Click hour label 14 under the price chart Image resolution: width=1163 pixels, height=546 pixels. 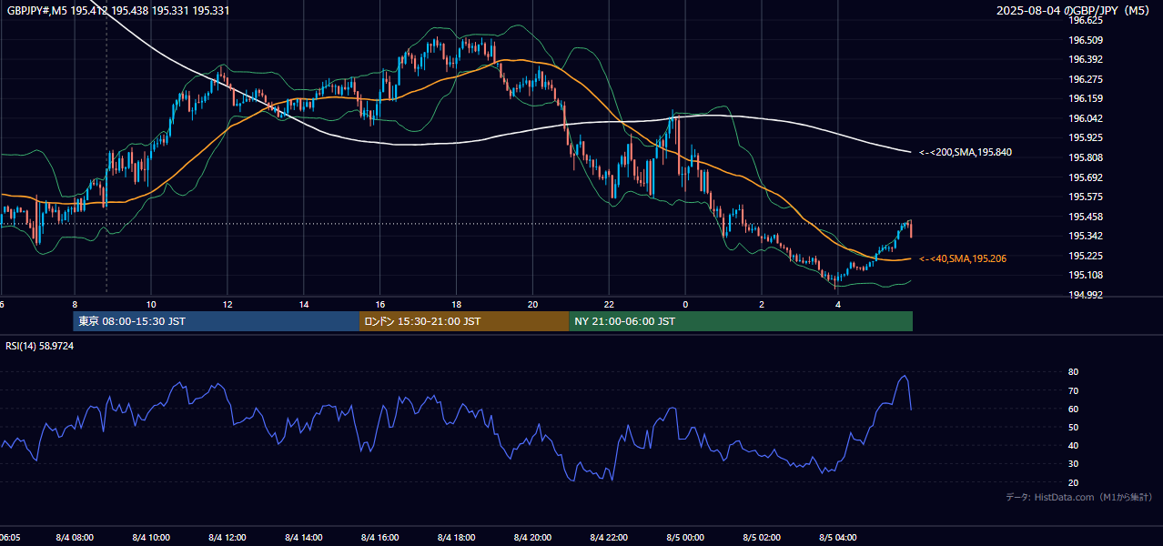[304, 304]
